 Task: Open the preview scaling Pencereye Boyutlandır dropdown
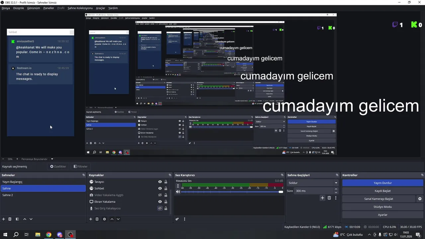point(37,159)
